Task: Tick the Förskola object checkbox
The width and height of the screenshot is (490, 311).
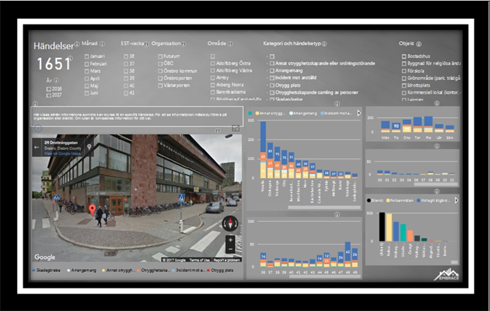Action: 404,71
